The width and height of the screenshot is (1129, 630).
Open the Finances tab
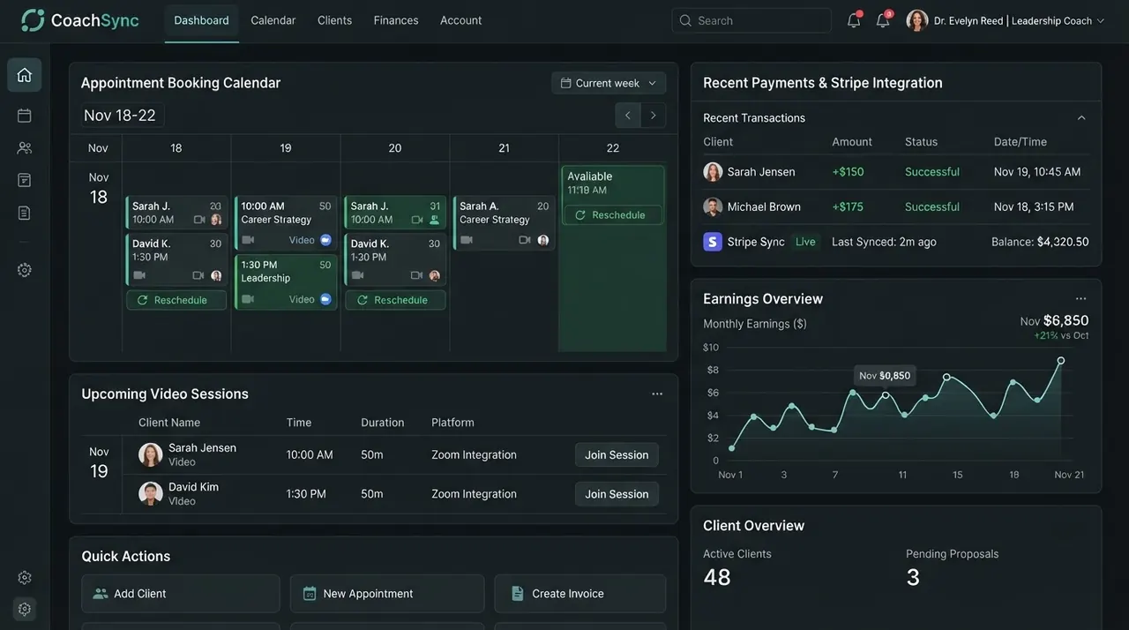pyautogui.click(x=396, y=20)
